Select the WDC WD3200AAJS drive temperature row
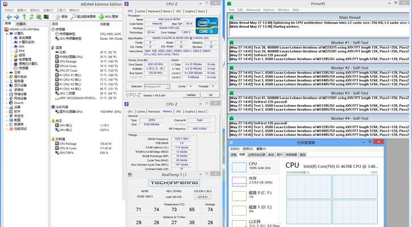 86,98
